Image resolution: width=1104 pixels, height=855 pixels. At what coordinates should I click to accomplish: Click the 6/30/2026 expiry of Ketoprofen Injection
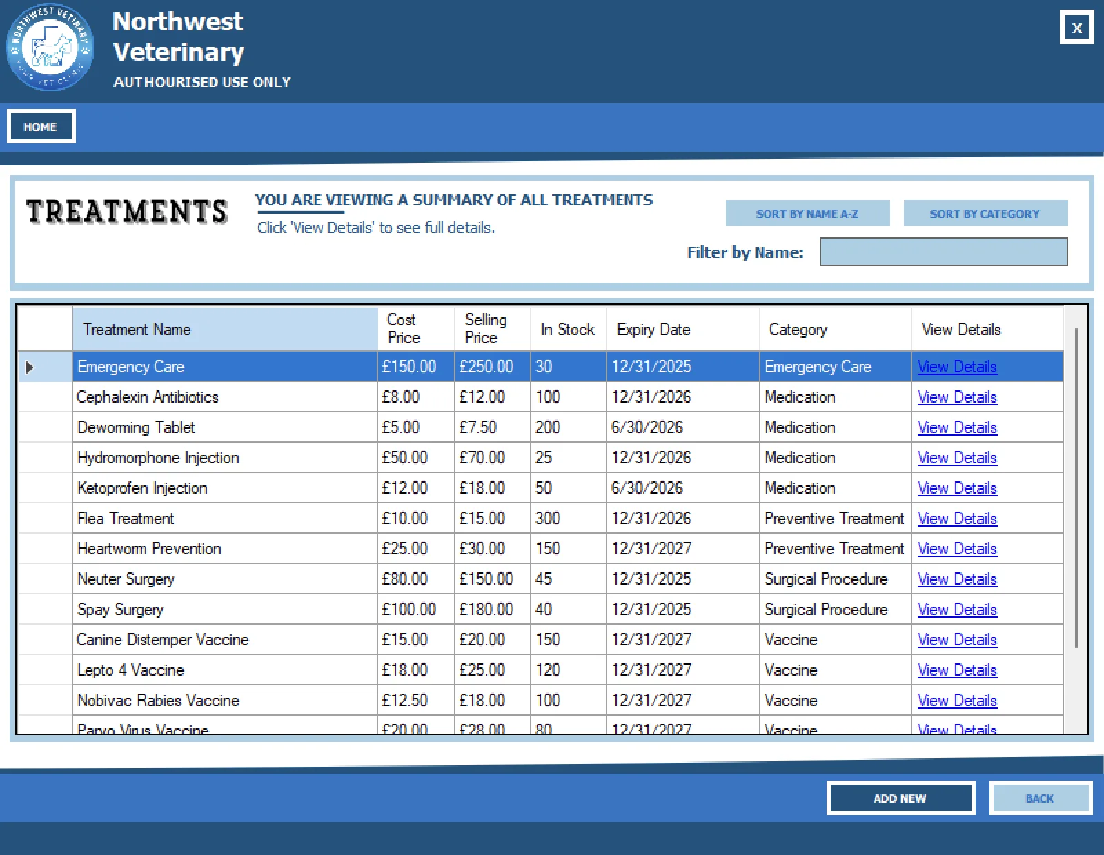tap(683, 488)
